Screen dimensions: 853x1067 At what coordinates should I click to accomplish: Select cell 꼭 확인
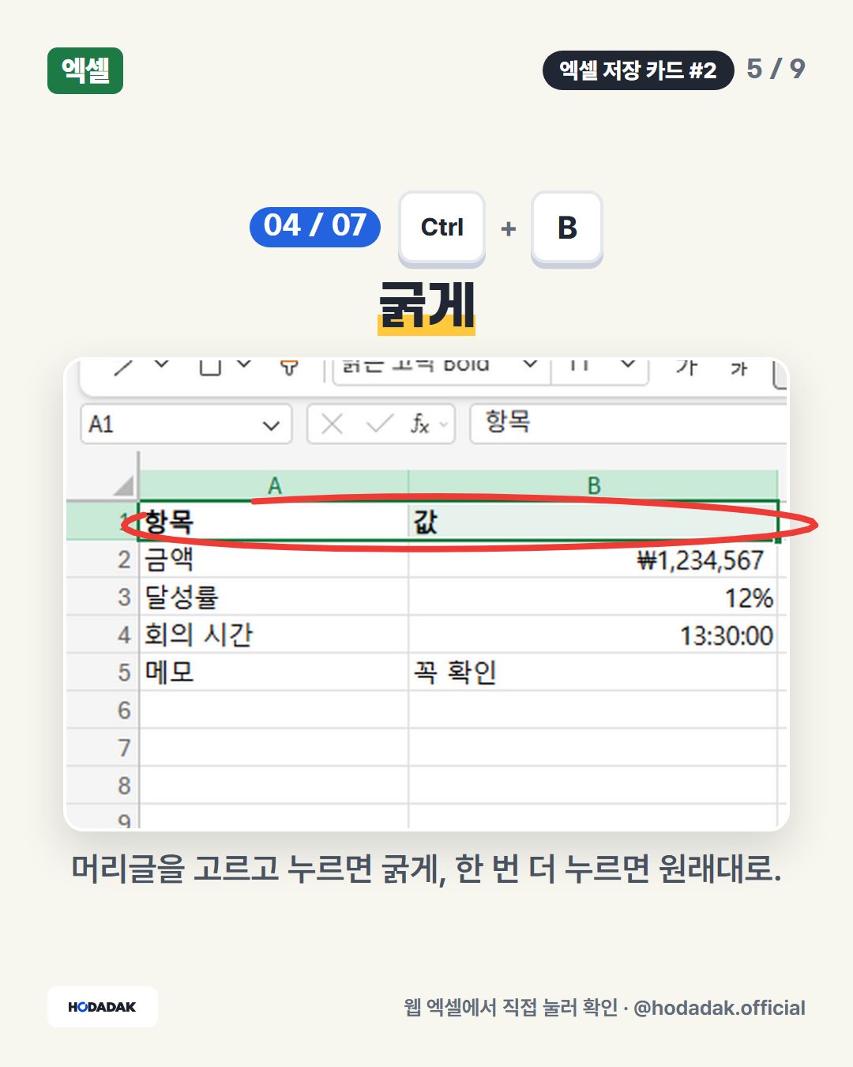tap(593, 673)
